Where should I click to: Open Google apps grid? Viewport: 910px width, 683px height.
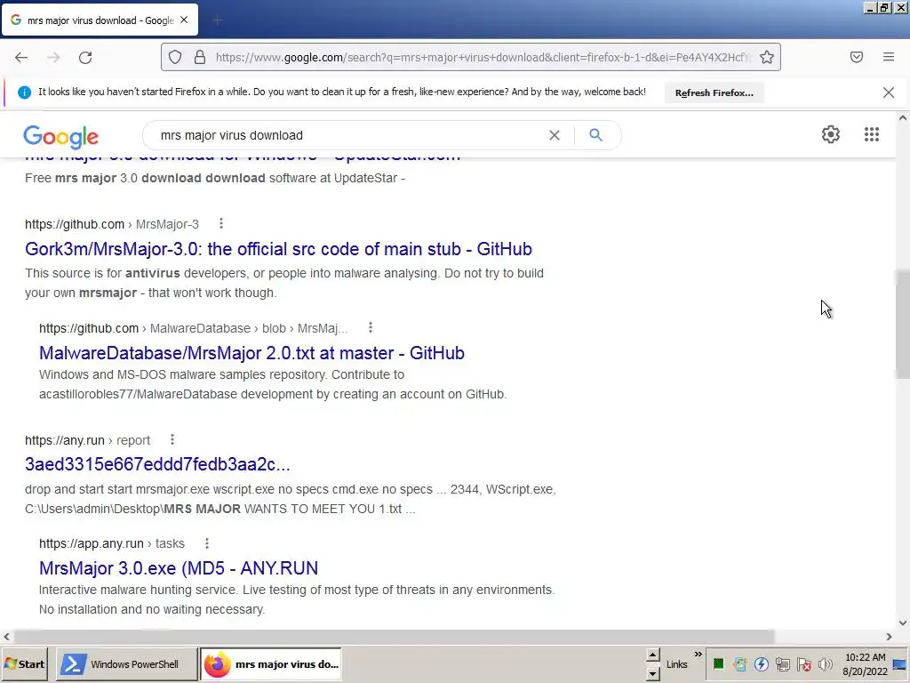coord(871,134)
